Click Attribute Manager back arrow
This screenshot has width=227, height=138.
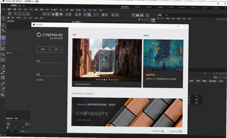[205, 74]
